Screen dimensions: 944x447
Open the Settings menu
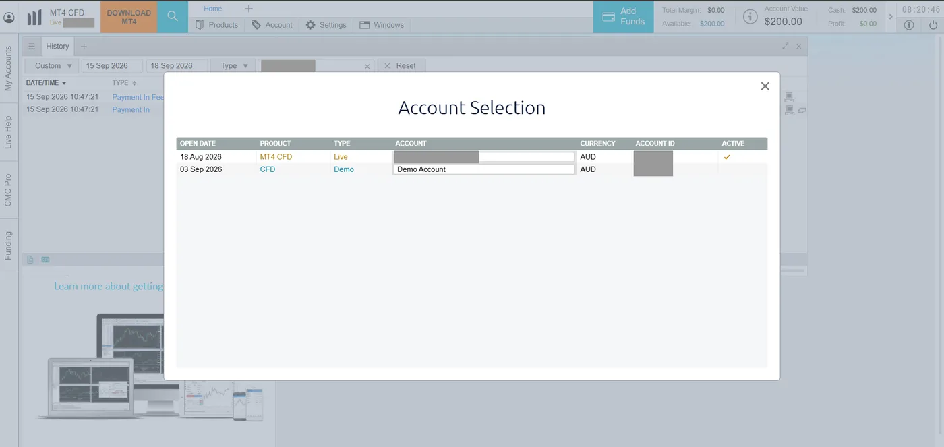[326, 25]
